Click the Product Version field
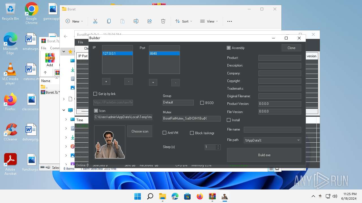 pos(280,104)
